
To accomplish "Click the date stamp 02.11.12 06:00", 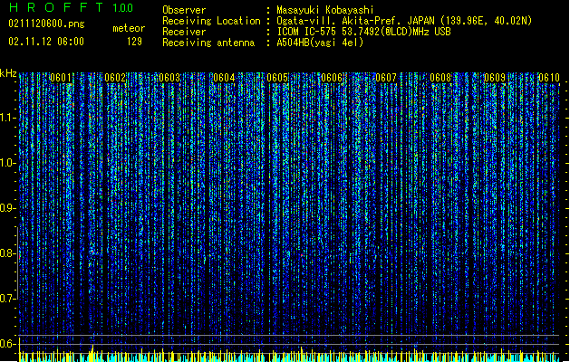I will [x=46, y=42].
